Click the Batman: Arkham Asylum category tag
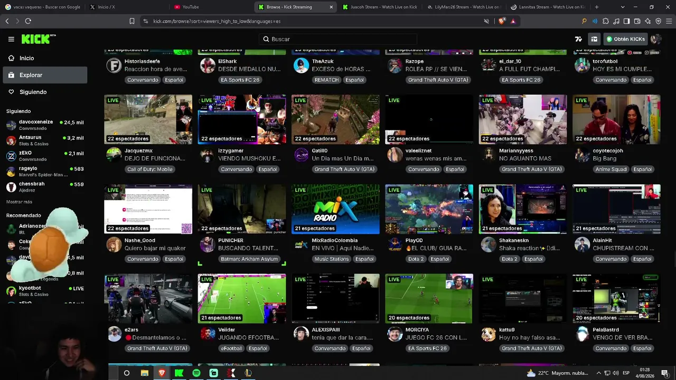The image size is (676, 380). coord(248,259)
